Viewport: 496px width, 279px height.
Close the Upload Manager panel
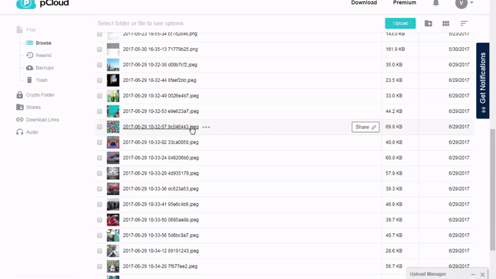pyautogui.click(x=482, y=275)
